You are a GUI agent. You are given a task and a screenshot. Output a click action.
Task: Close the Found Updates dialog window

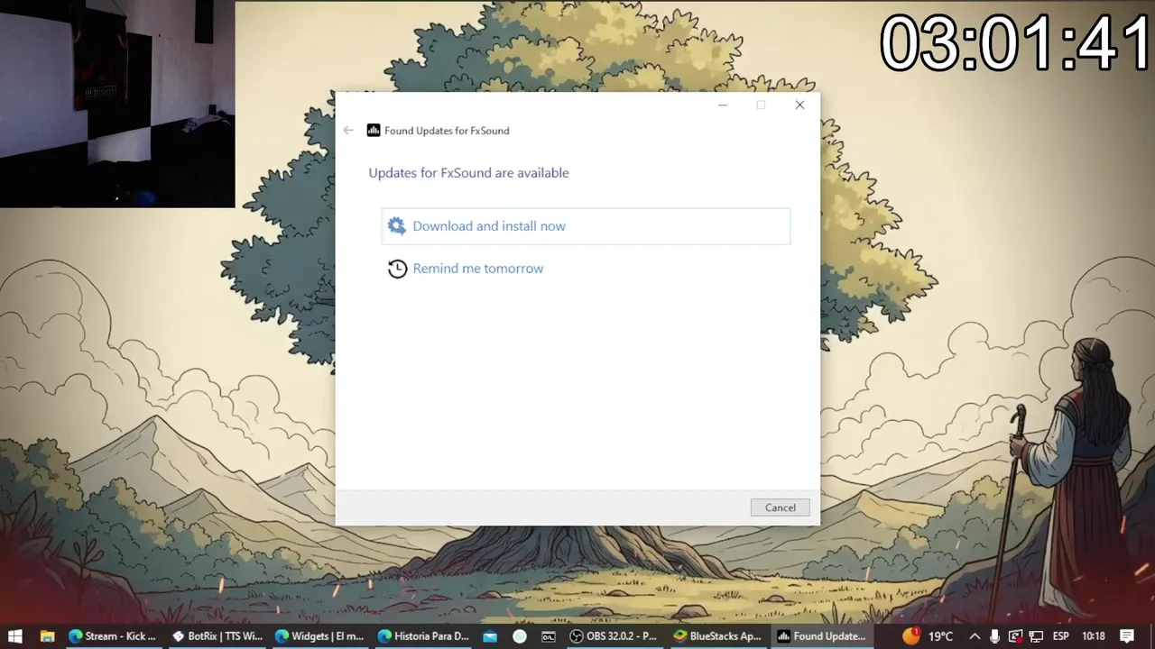tap(799, 105)
